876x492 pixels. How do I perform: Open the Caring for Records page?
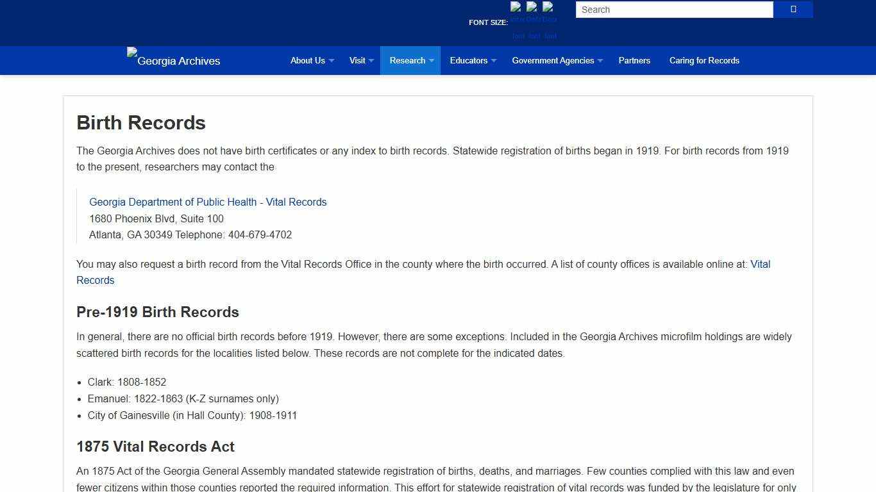coord(704,60)
